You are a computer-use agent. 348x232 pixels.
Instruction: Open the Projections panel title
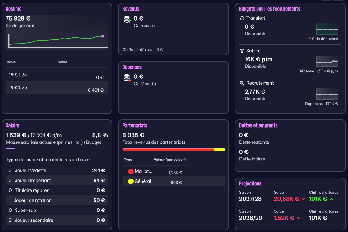tap(250, 183)
